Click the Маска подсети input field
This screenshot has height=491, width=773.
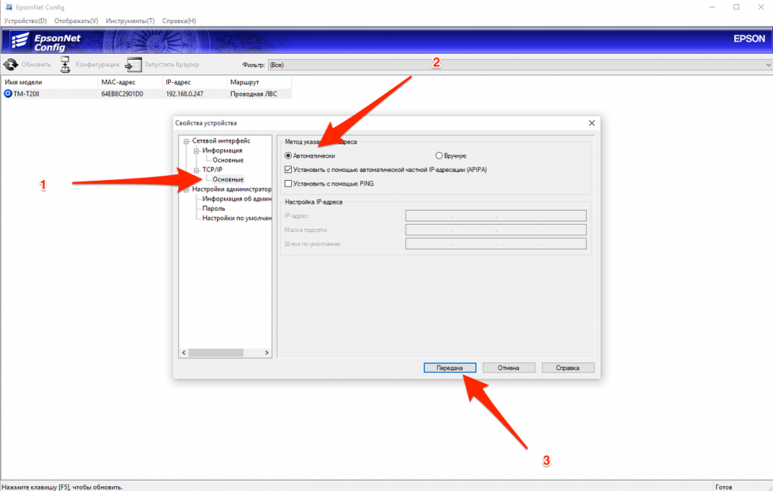pos(496,230)
